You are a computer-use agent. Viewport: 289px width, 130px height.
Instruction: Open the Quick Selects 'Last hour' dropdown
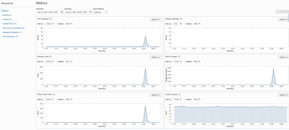click(100, 12)
